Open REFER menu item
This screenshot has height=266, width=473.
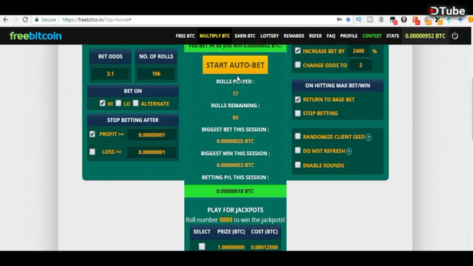[x=316, y=36]
